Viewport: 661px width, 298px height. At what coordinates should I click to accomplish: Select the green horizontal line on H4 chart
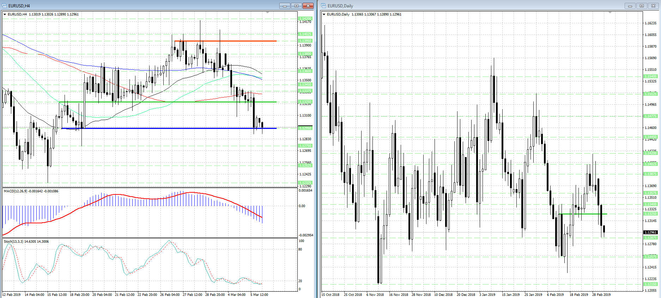(x=168, y=102)
